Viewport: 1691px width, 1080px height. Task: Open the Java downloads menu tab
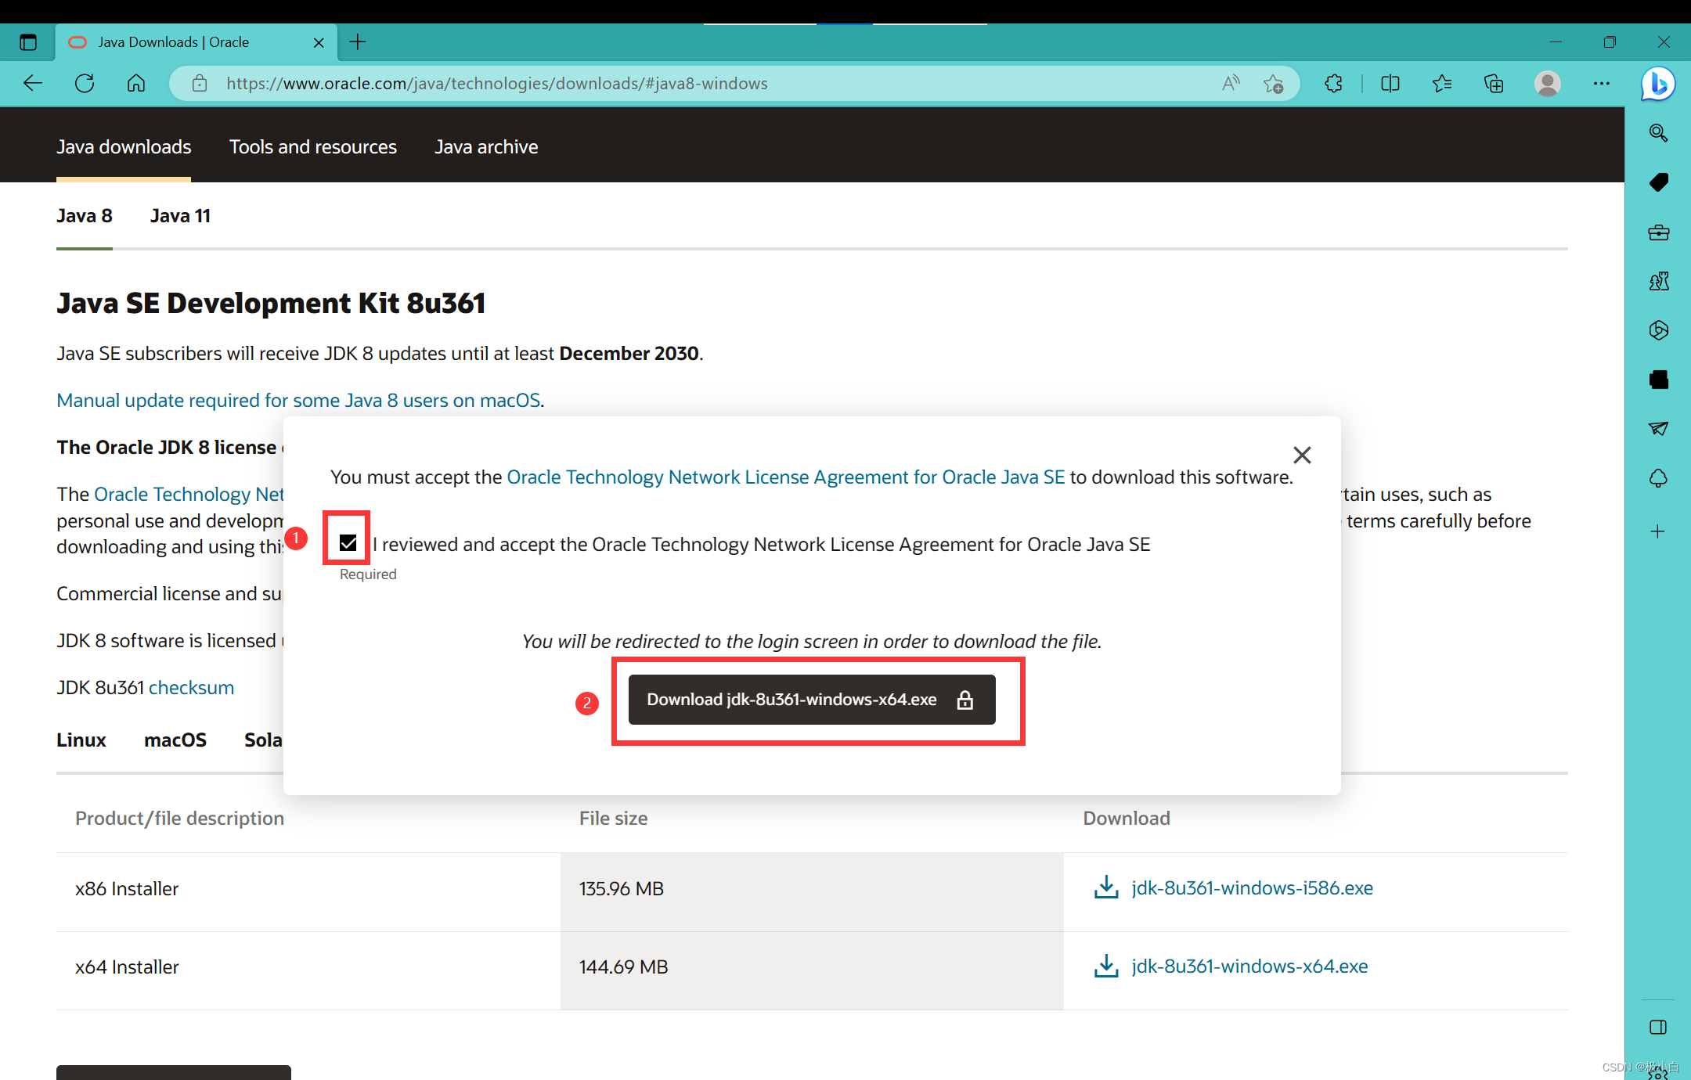pyautogui.click(x=123, y=146)
